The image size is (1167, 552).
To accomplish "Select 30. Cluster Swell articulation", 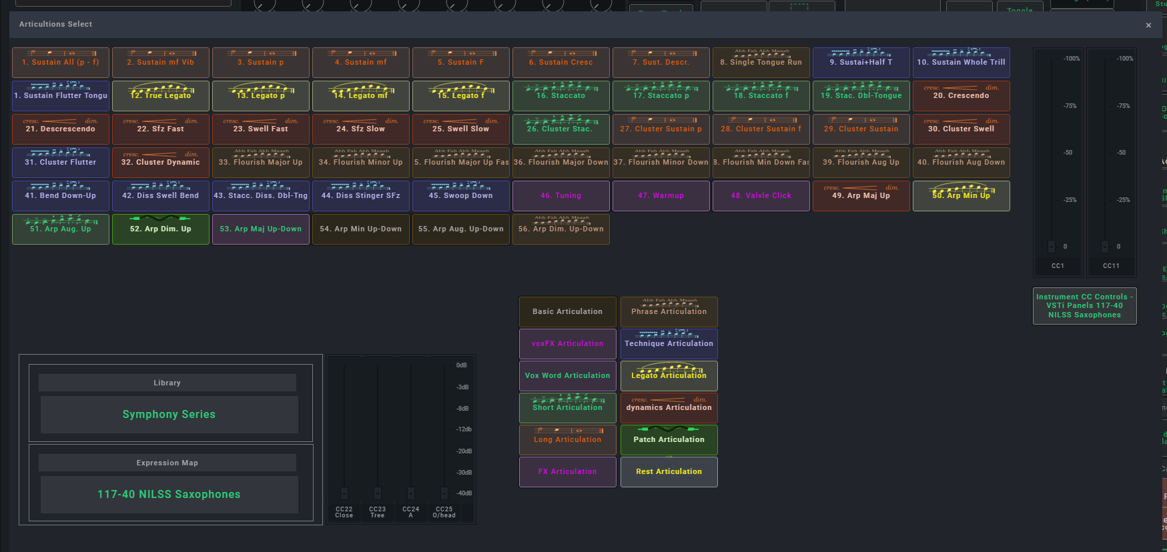I will click(961, 129).
